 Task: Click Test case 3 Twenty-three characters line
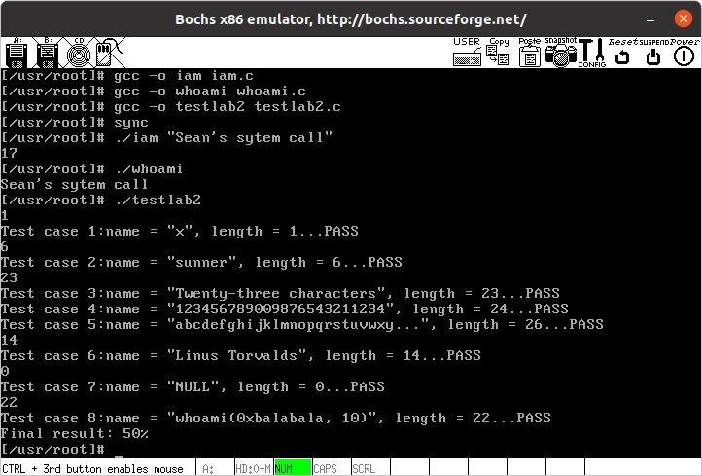280,294
